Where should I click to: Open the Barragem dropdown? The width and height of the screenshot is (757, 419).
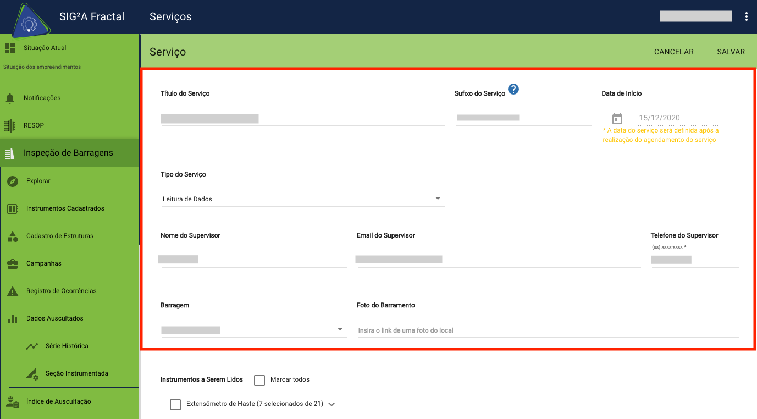click(253, 329)
